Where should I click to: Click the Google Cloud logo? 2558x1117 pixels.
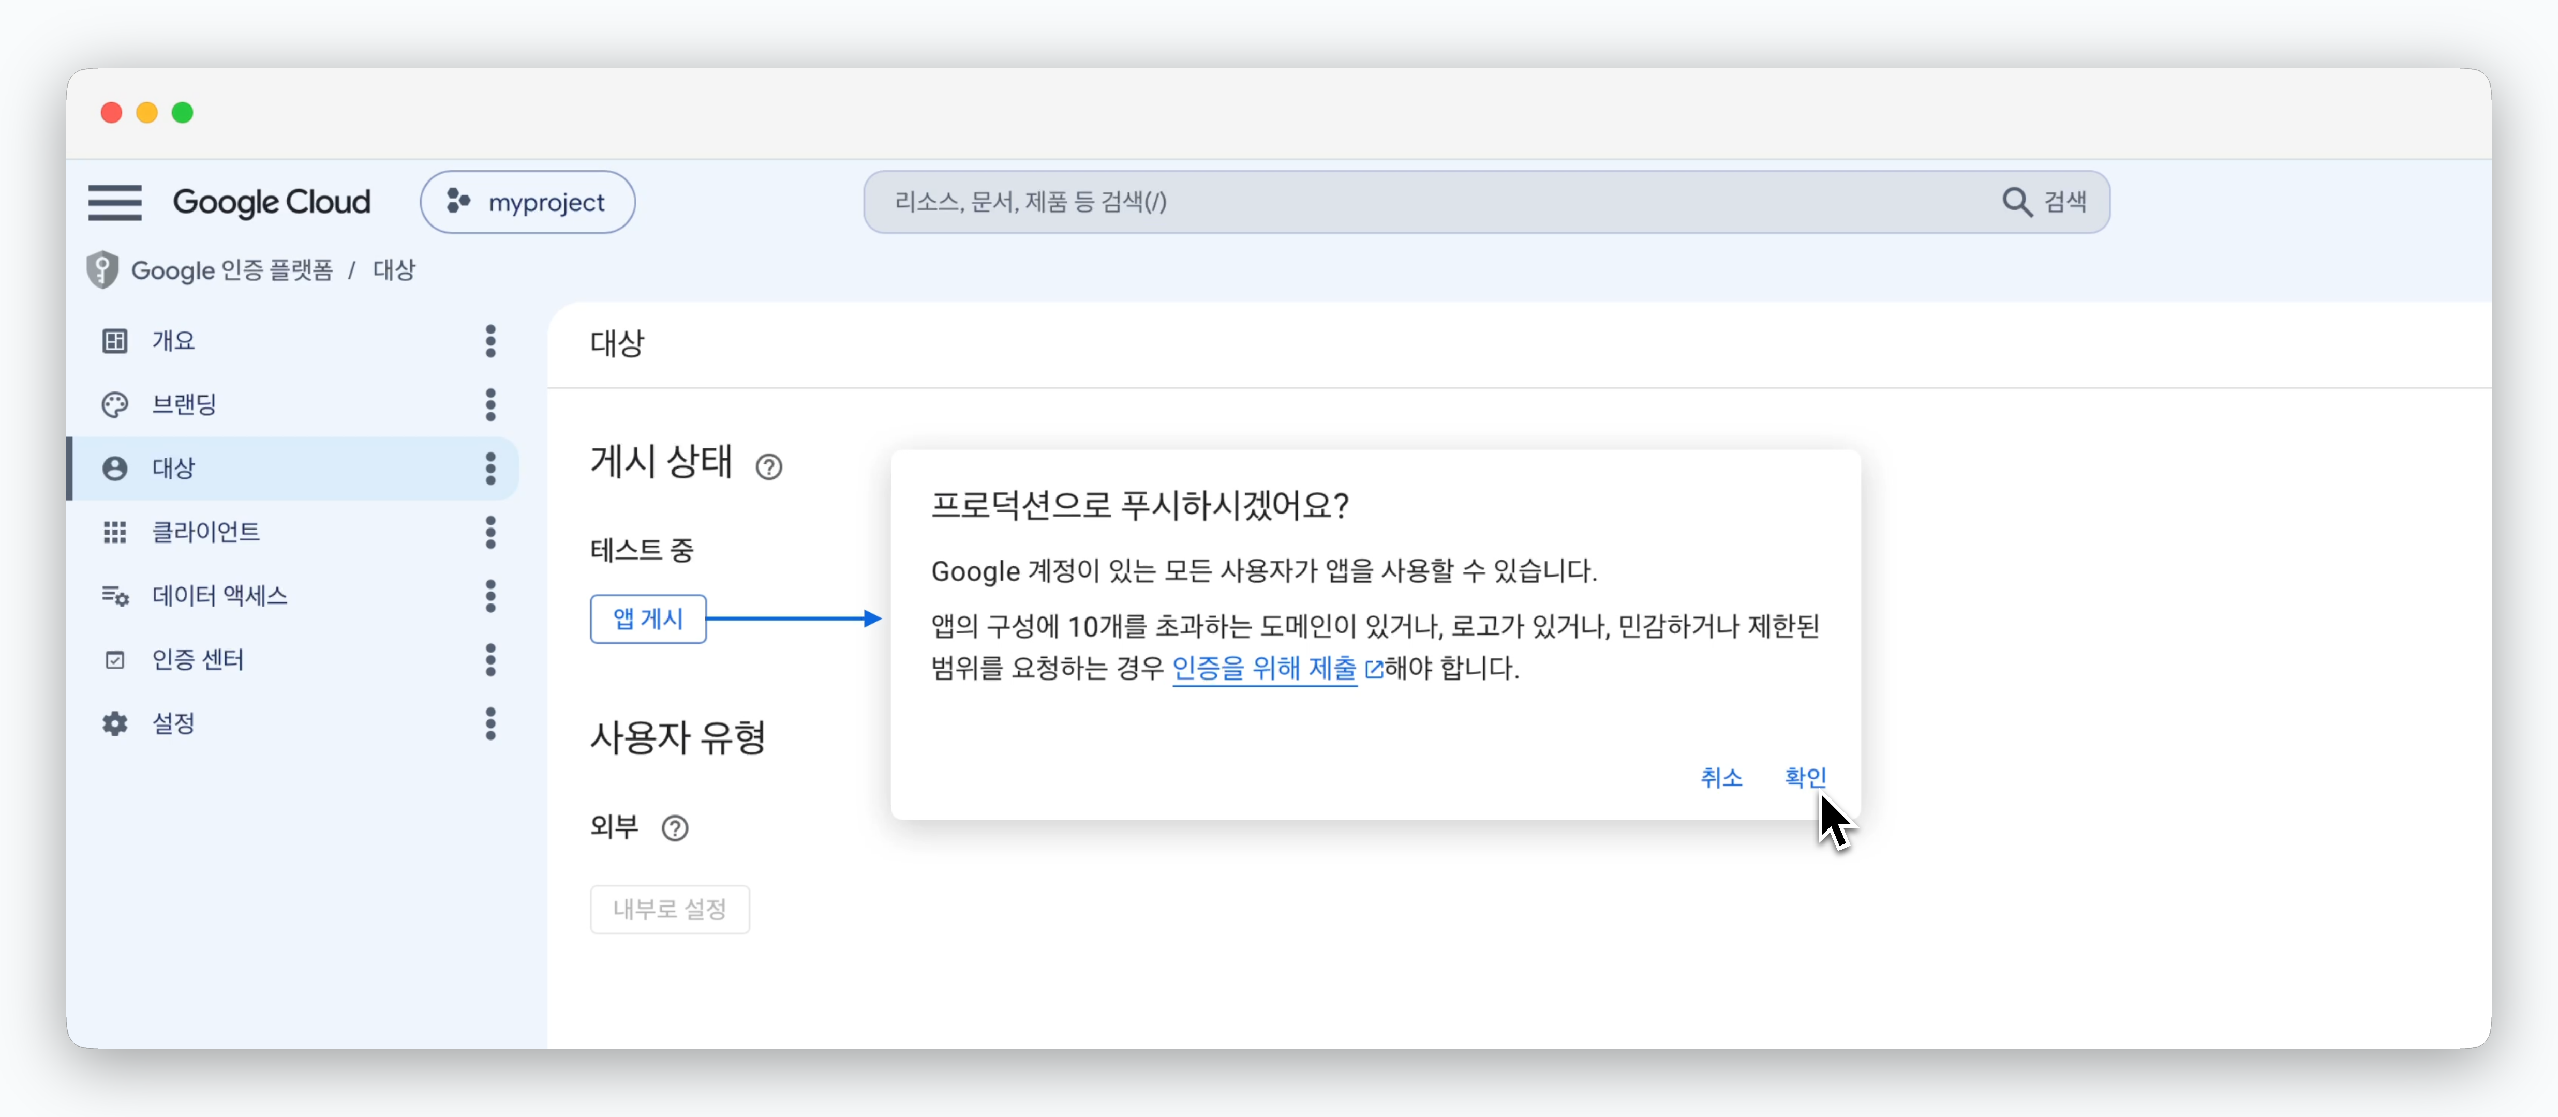271,203
